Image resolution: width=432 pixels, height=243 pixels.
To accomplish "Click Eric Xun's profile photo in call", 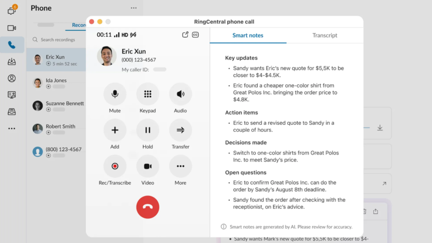I will click(x=106, y=56).
